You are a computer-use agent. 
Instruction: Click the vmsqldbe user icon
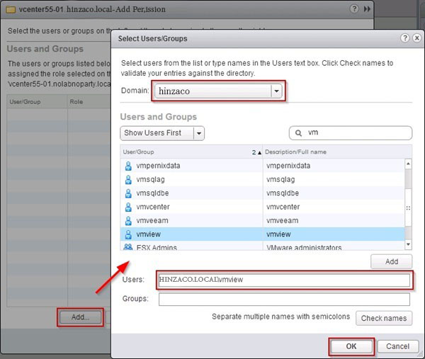coord(128,193)
